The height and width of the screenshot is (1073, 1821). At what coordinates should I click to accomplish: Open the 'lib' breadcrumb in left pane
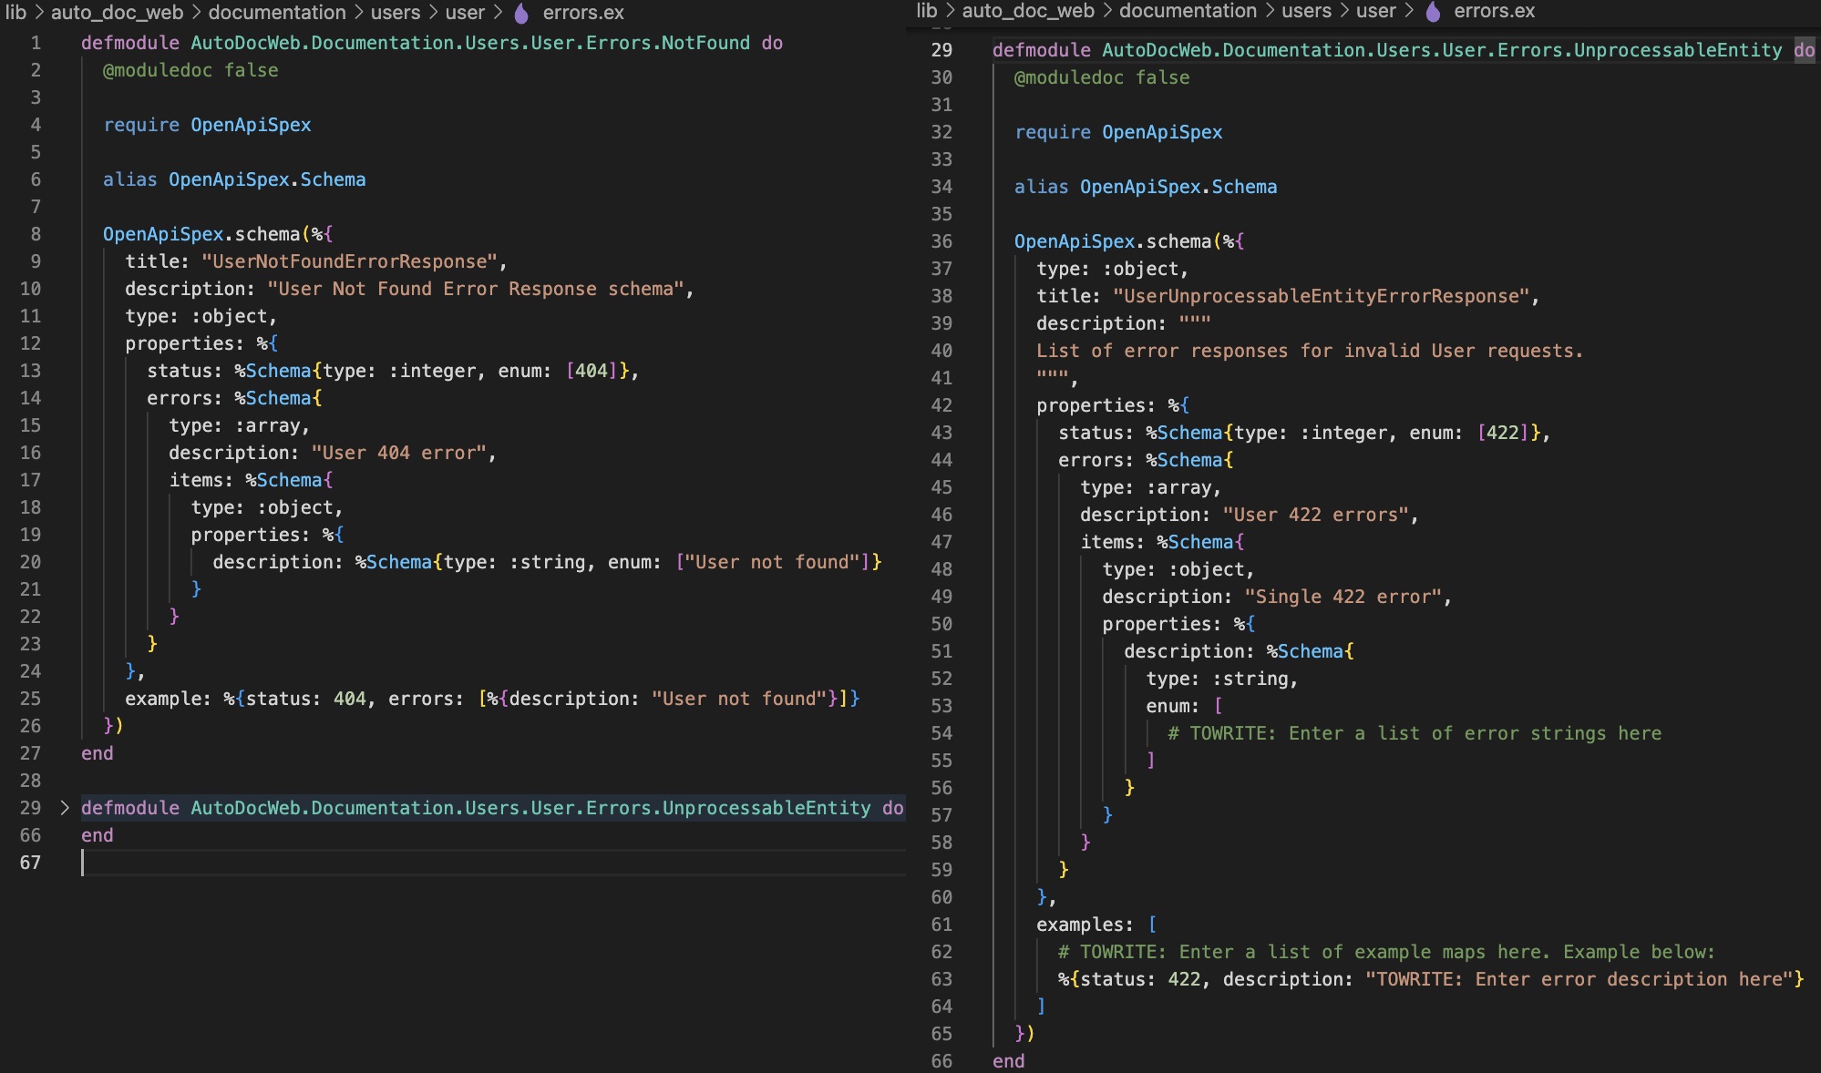point(15,13)
